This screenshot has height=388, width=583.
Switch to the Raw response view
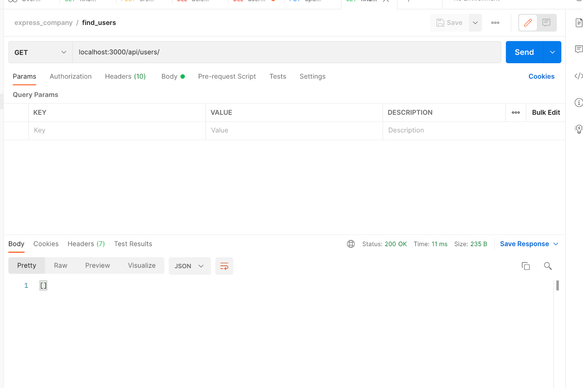tap(61, 266)
